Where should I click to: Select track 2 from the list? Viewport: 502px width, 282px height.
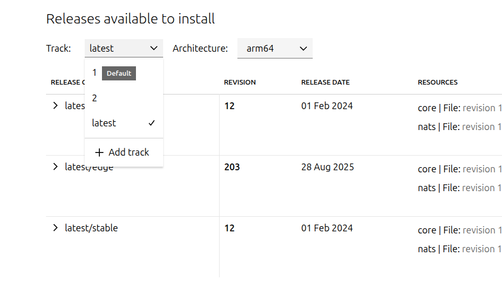(95, 98)
